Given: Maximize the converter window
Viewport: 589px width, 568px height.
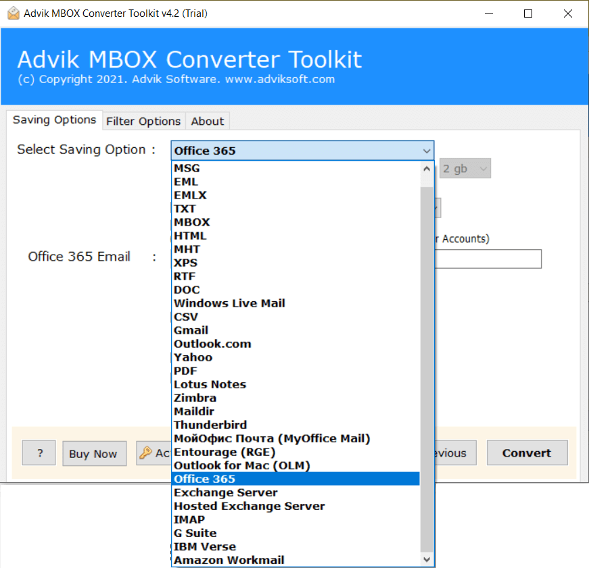Looking at the screenshot, I should (x=527, y=14).
